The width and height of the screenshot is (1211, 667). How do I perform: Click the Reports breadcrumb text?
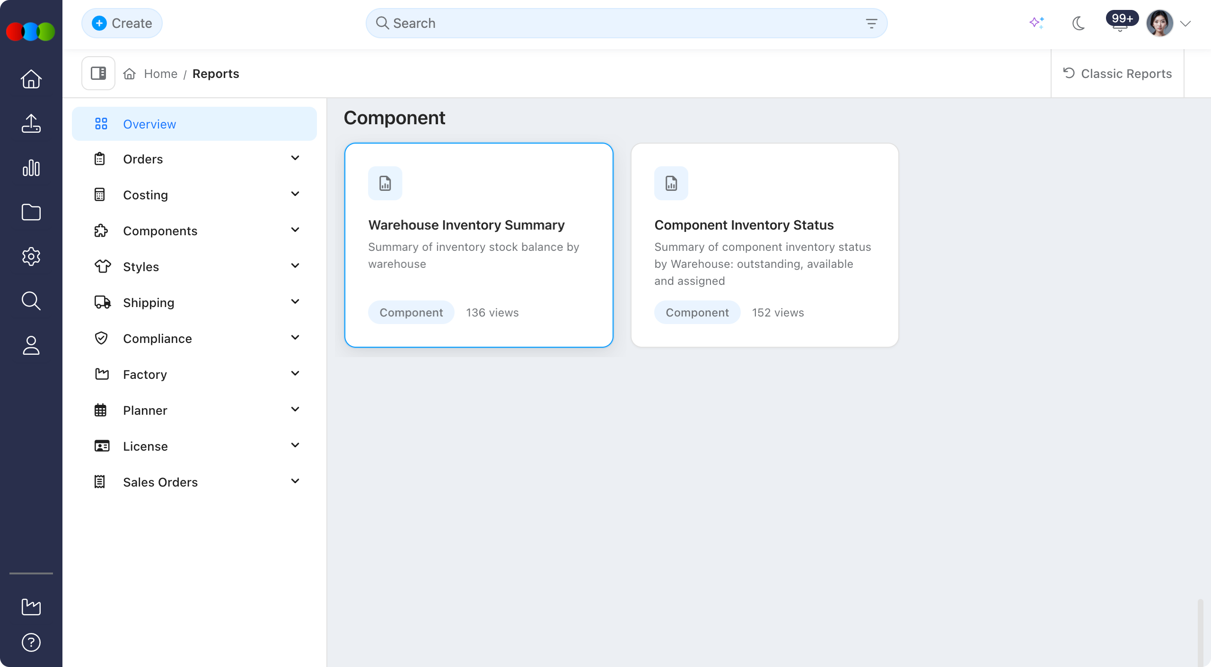[216, 74]
